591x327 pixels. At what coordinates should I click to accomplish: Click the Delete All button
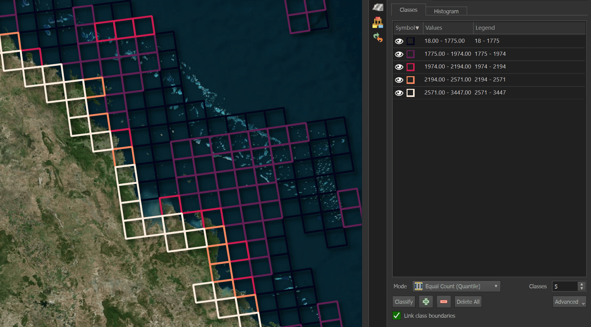(468, 302)
